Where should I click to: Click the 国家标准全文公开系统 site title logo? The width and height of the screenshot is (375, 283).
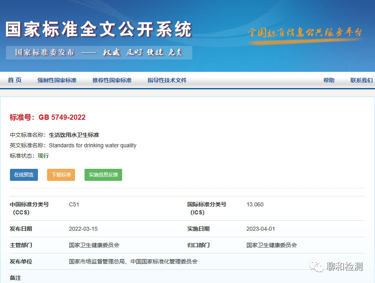tap(99, 30)
